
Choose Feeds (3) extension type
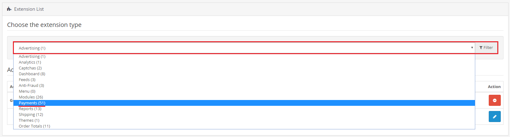coord(27,80)
